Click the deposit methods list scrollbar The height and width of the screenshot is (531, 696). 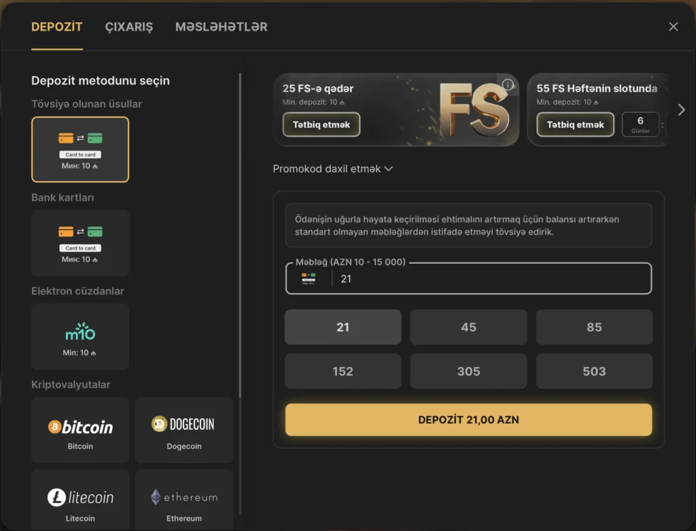tap(240, 235)
